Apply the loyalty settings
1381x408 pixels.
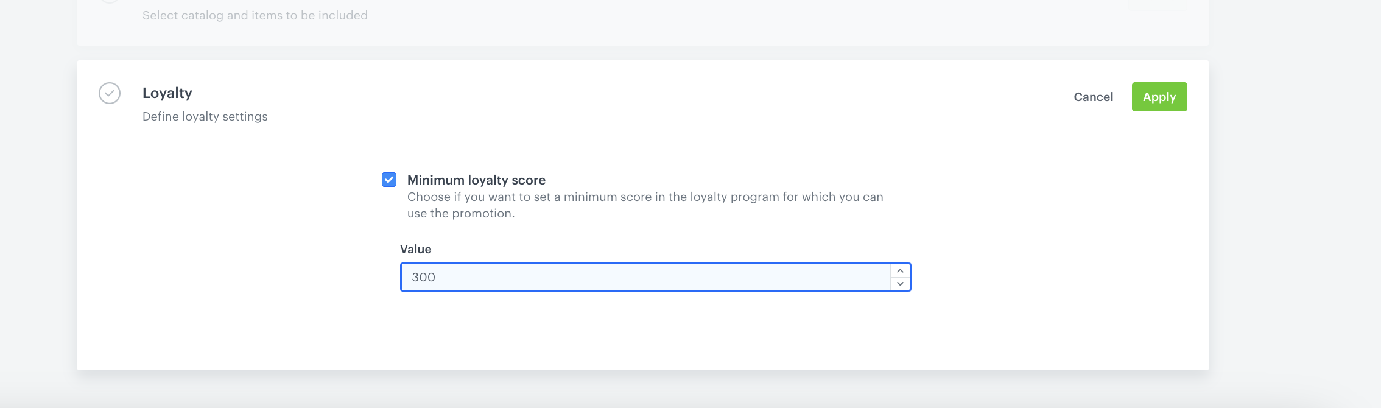(1159, 97)
